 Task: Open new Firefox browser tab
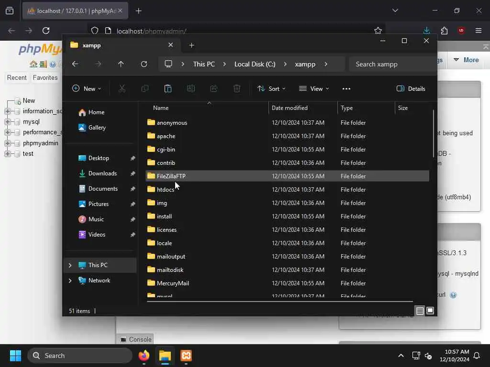(x=138, y=11)
